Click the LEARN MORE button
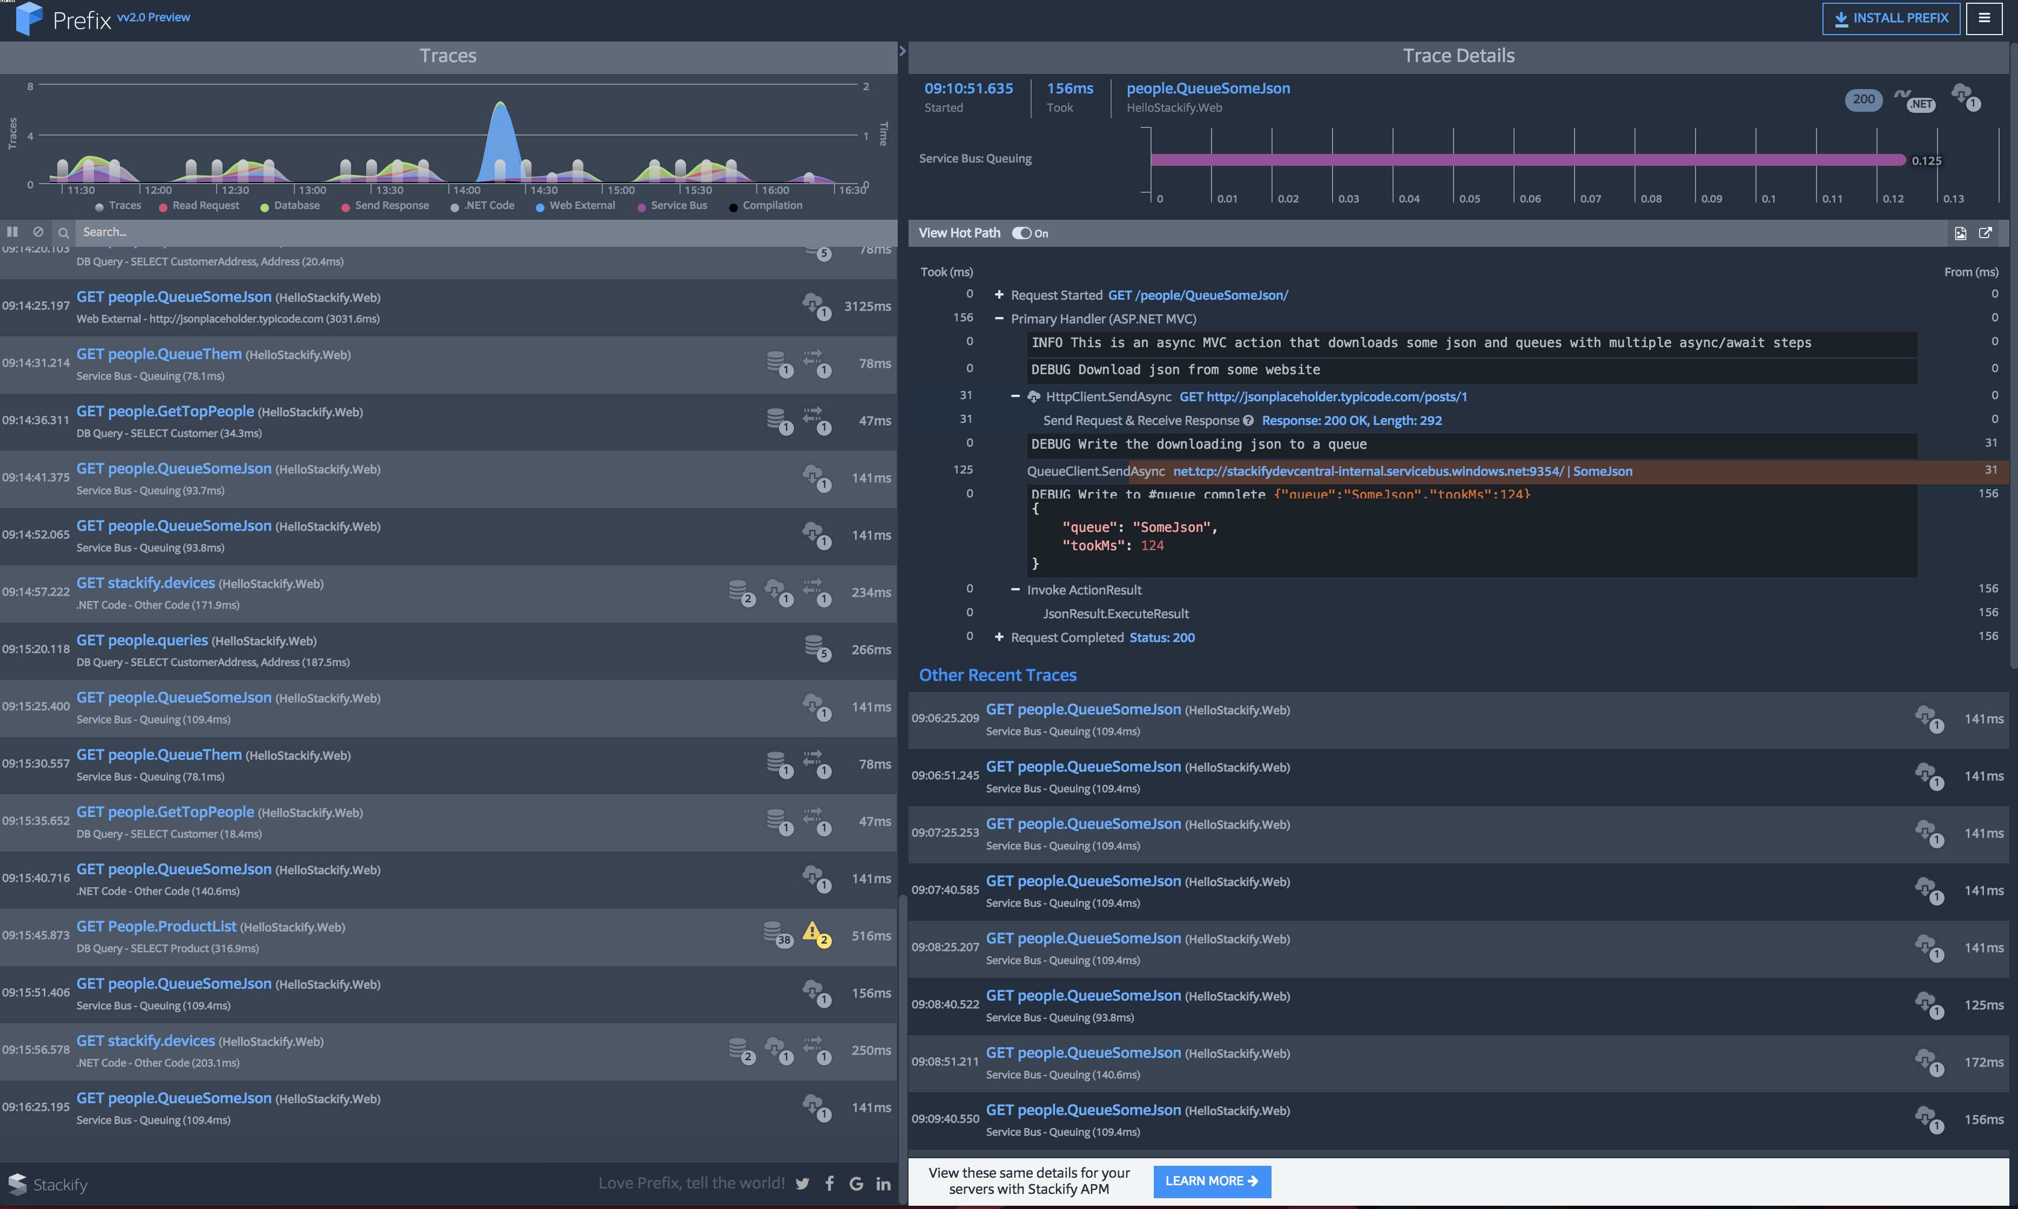 coord(1212,1181)
